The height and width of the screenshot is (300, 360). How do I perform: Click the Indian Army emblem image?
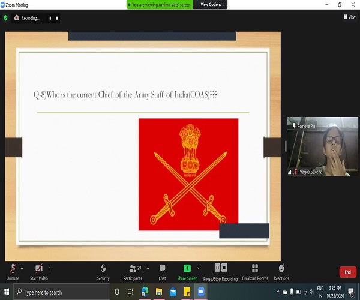pyautogui.click(x=188, y=175)
